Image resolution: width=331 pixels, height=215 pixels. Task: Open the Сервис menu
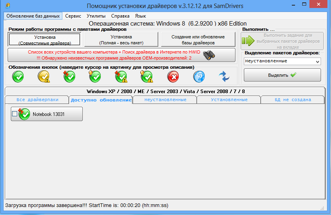pyautogui.click(x=72, y=16)
